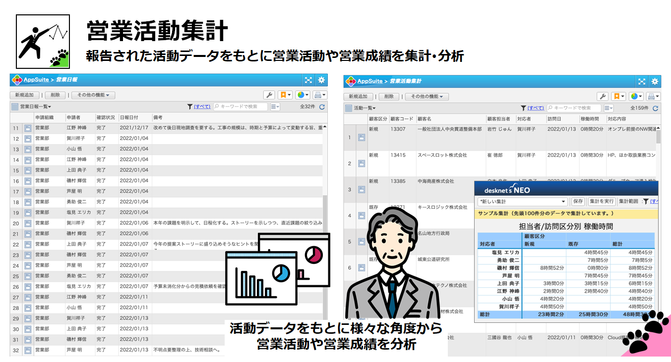Open the pie chart aggregation menu in 営業活動集計

tap(636, 97)
